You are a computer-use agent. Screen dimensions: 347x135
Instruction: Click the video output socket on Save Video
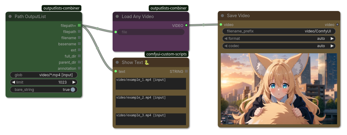337,24
